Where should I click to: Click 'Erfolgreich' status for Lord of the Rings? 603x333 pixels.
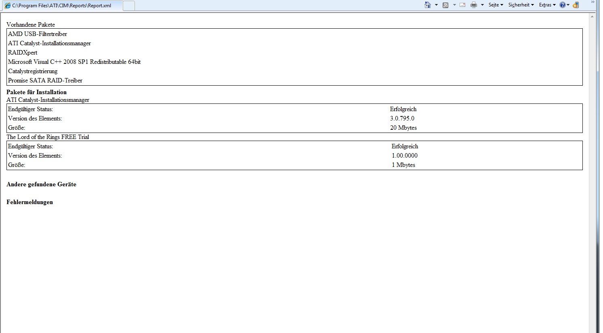[405, 146]
